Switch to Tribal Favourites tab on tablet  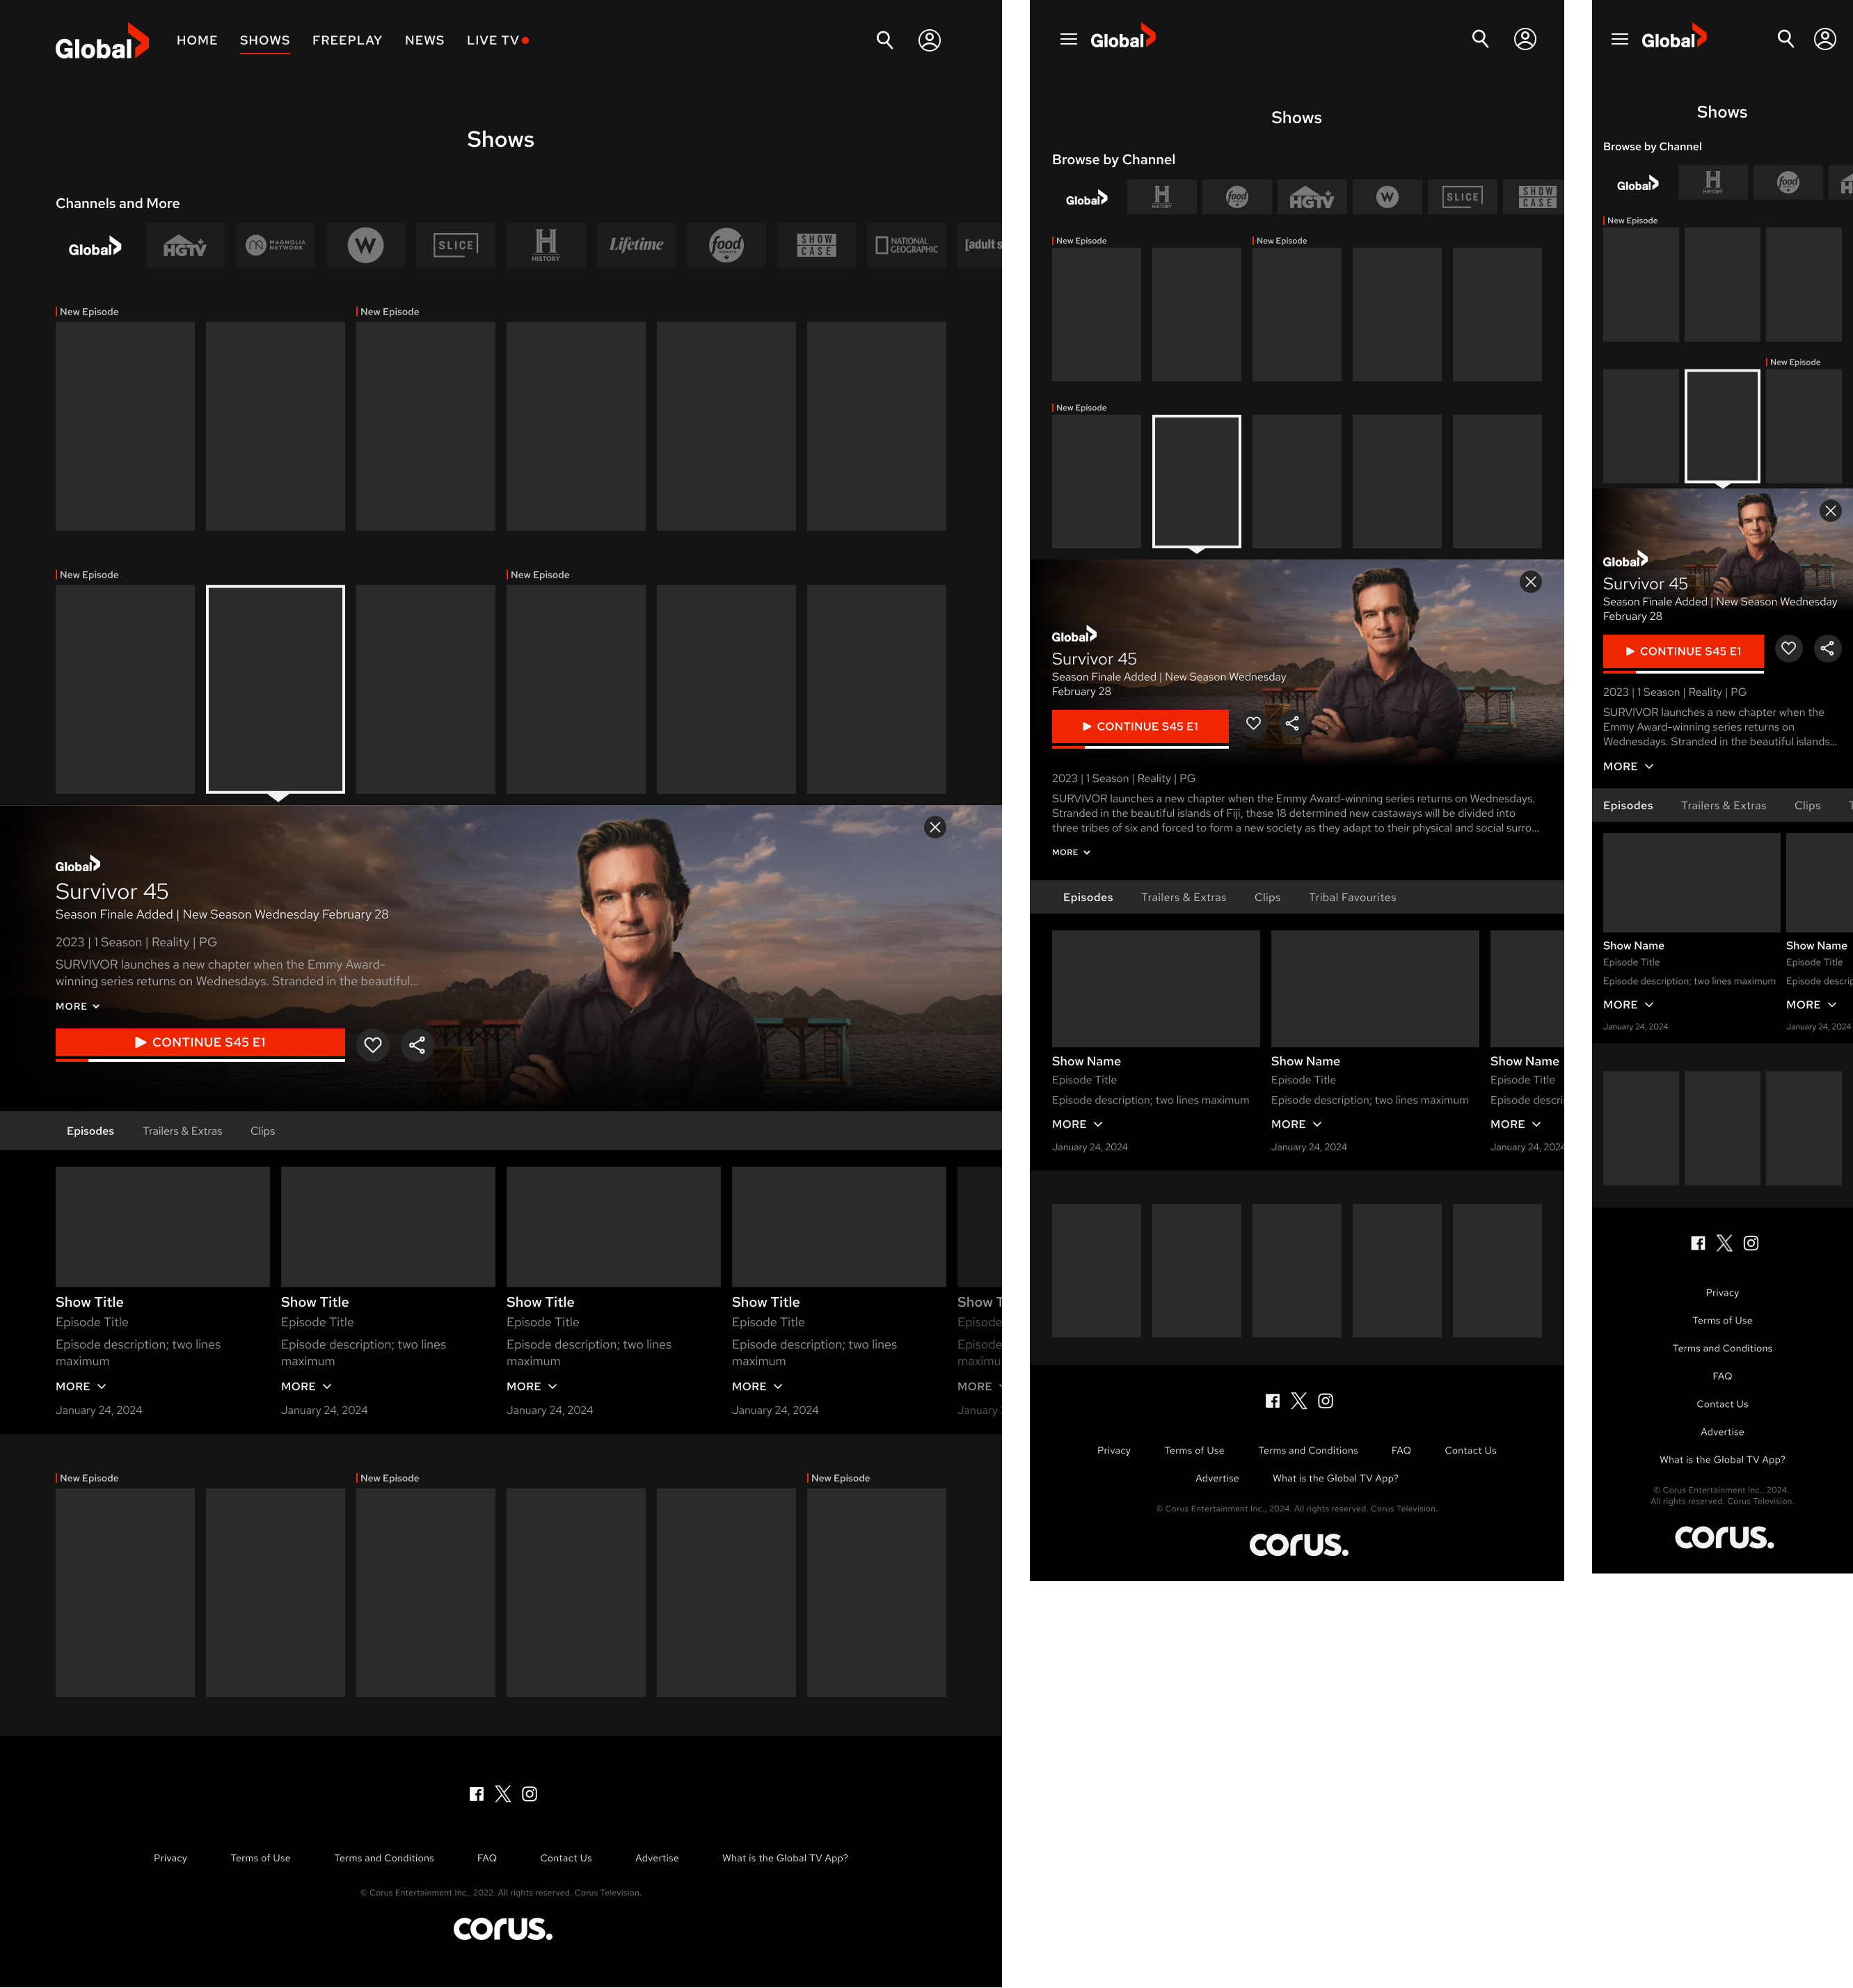click(1352, 897)
